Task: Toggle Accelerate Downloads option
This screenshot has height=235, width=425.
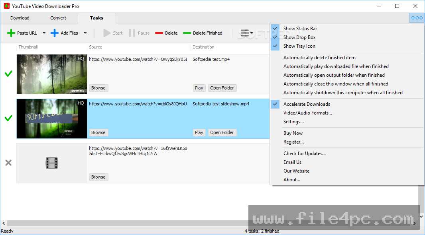Action: (x=307, y=104)
